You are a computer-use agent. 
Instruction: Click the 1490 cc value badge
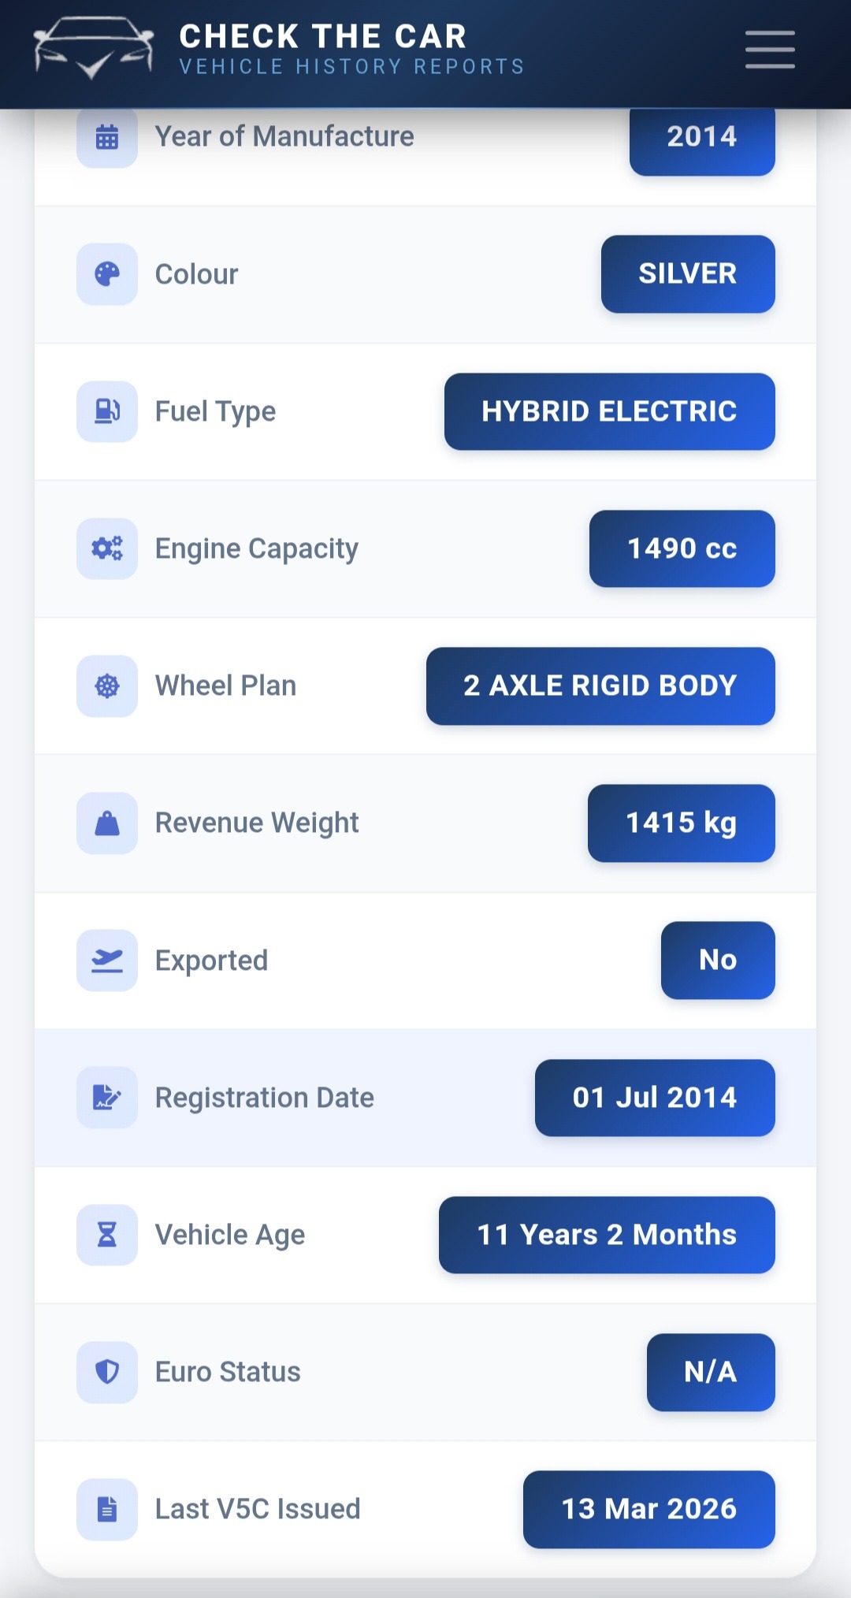pyautogui.click(x=682, y=548)
